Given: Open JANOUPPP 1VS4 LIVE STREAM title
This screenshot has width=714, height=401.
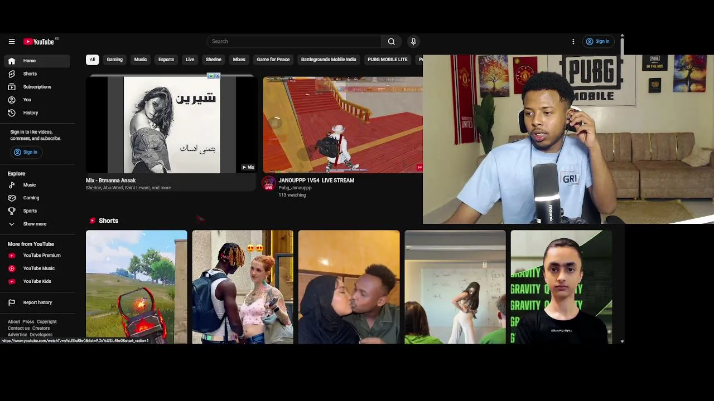Looking at the screenshot, I should coord(316,180).
